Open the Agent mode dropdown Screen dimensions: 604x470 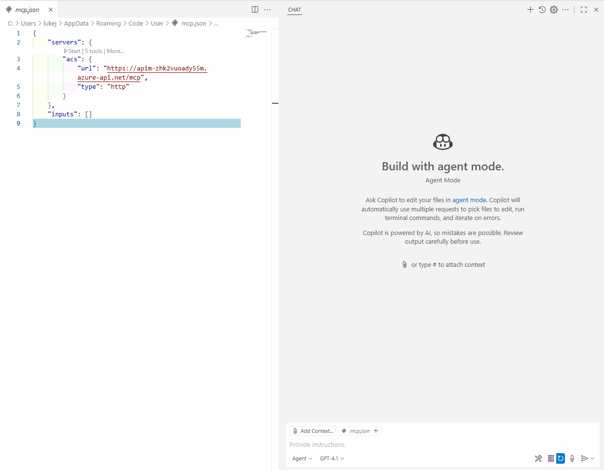point(302,458)
